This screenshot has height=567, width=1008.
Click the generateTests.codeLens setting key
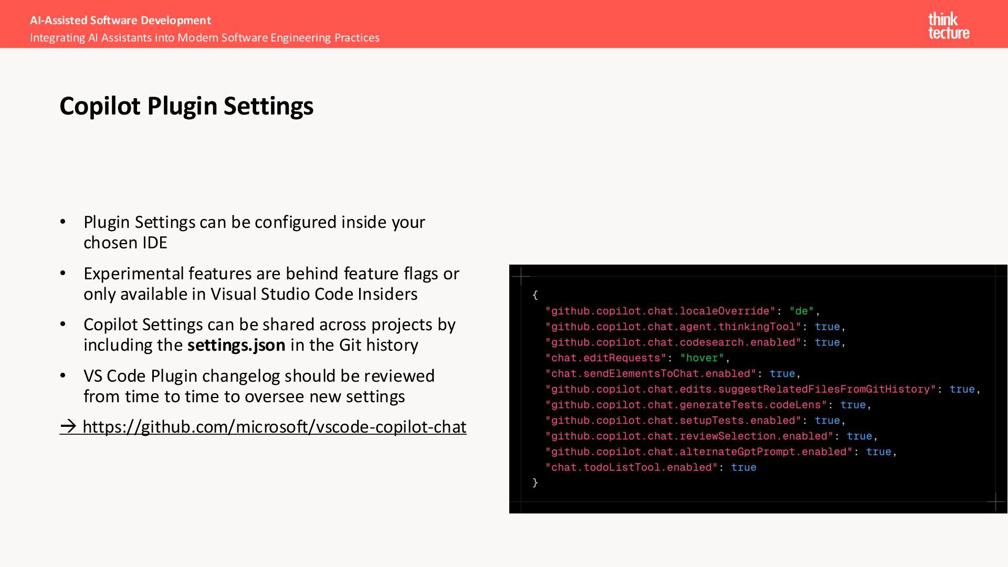pos(686,405)
